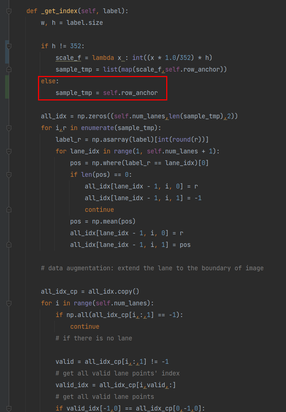286x412 pixels.
Task: Click "# get all valid lane points' index" comment
Action: pyautogui.click(x=118, y=373)
